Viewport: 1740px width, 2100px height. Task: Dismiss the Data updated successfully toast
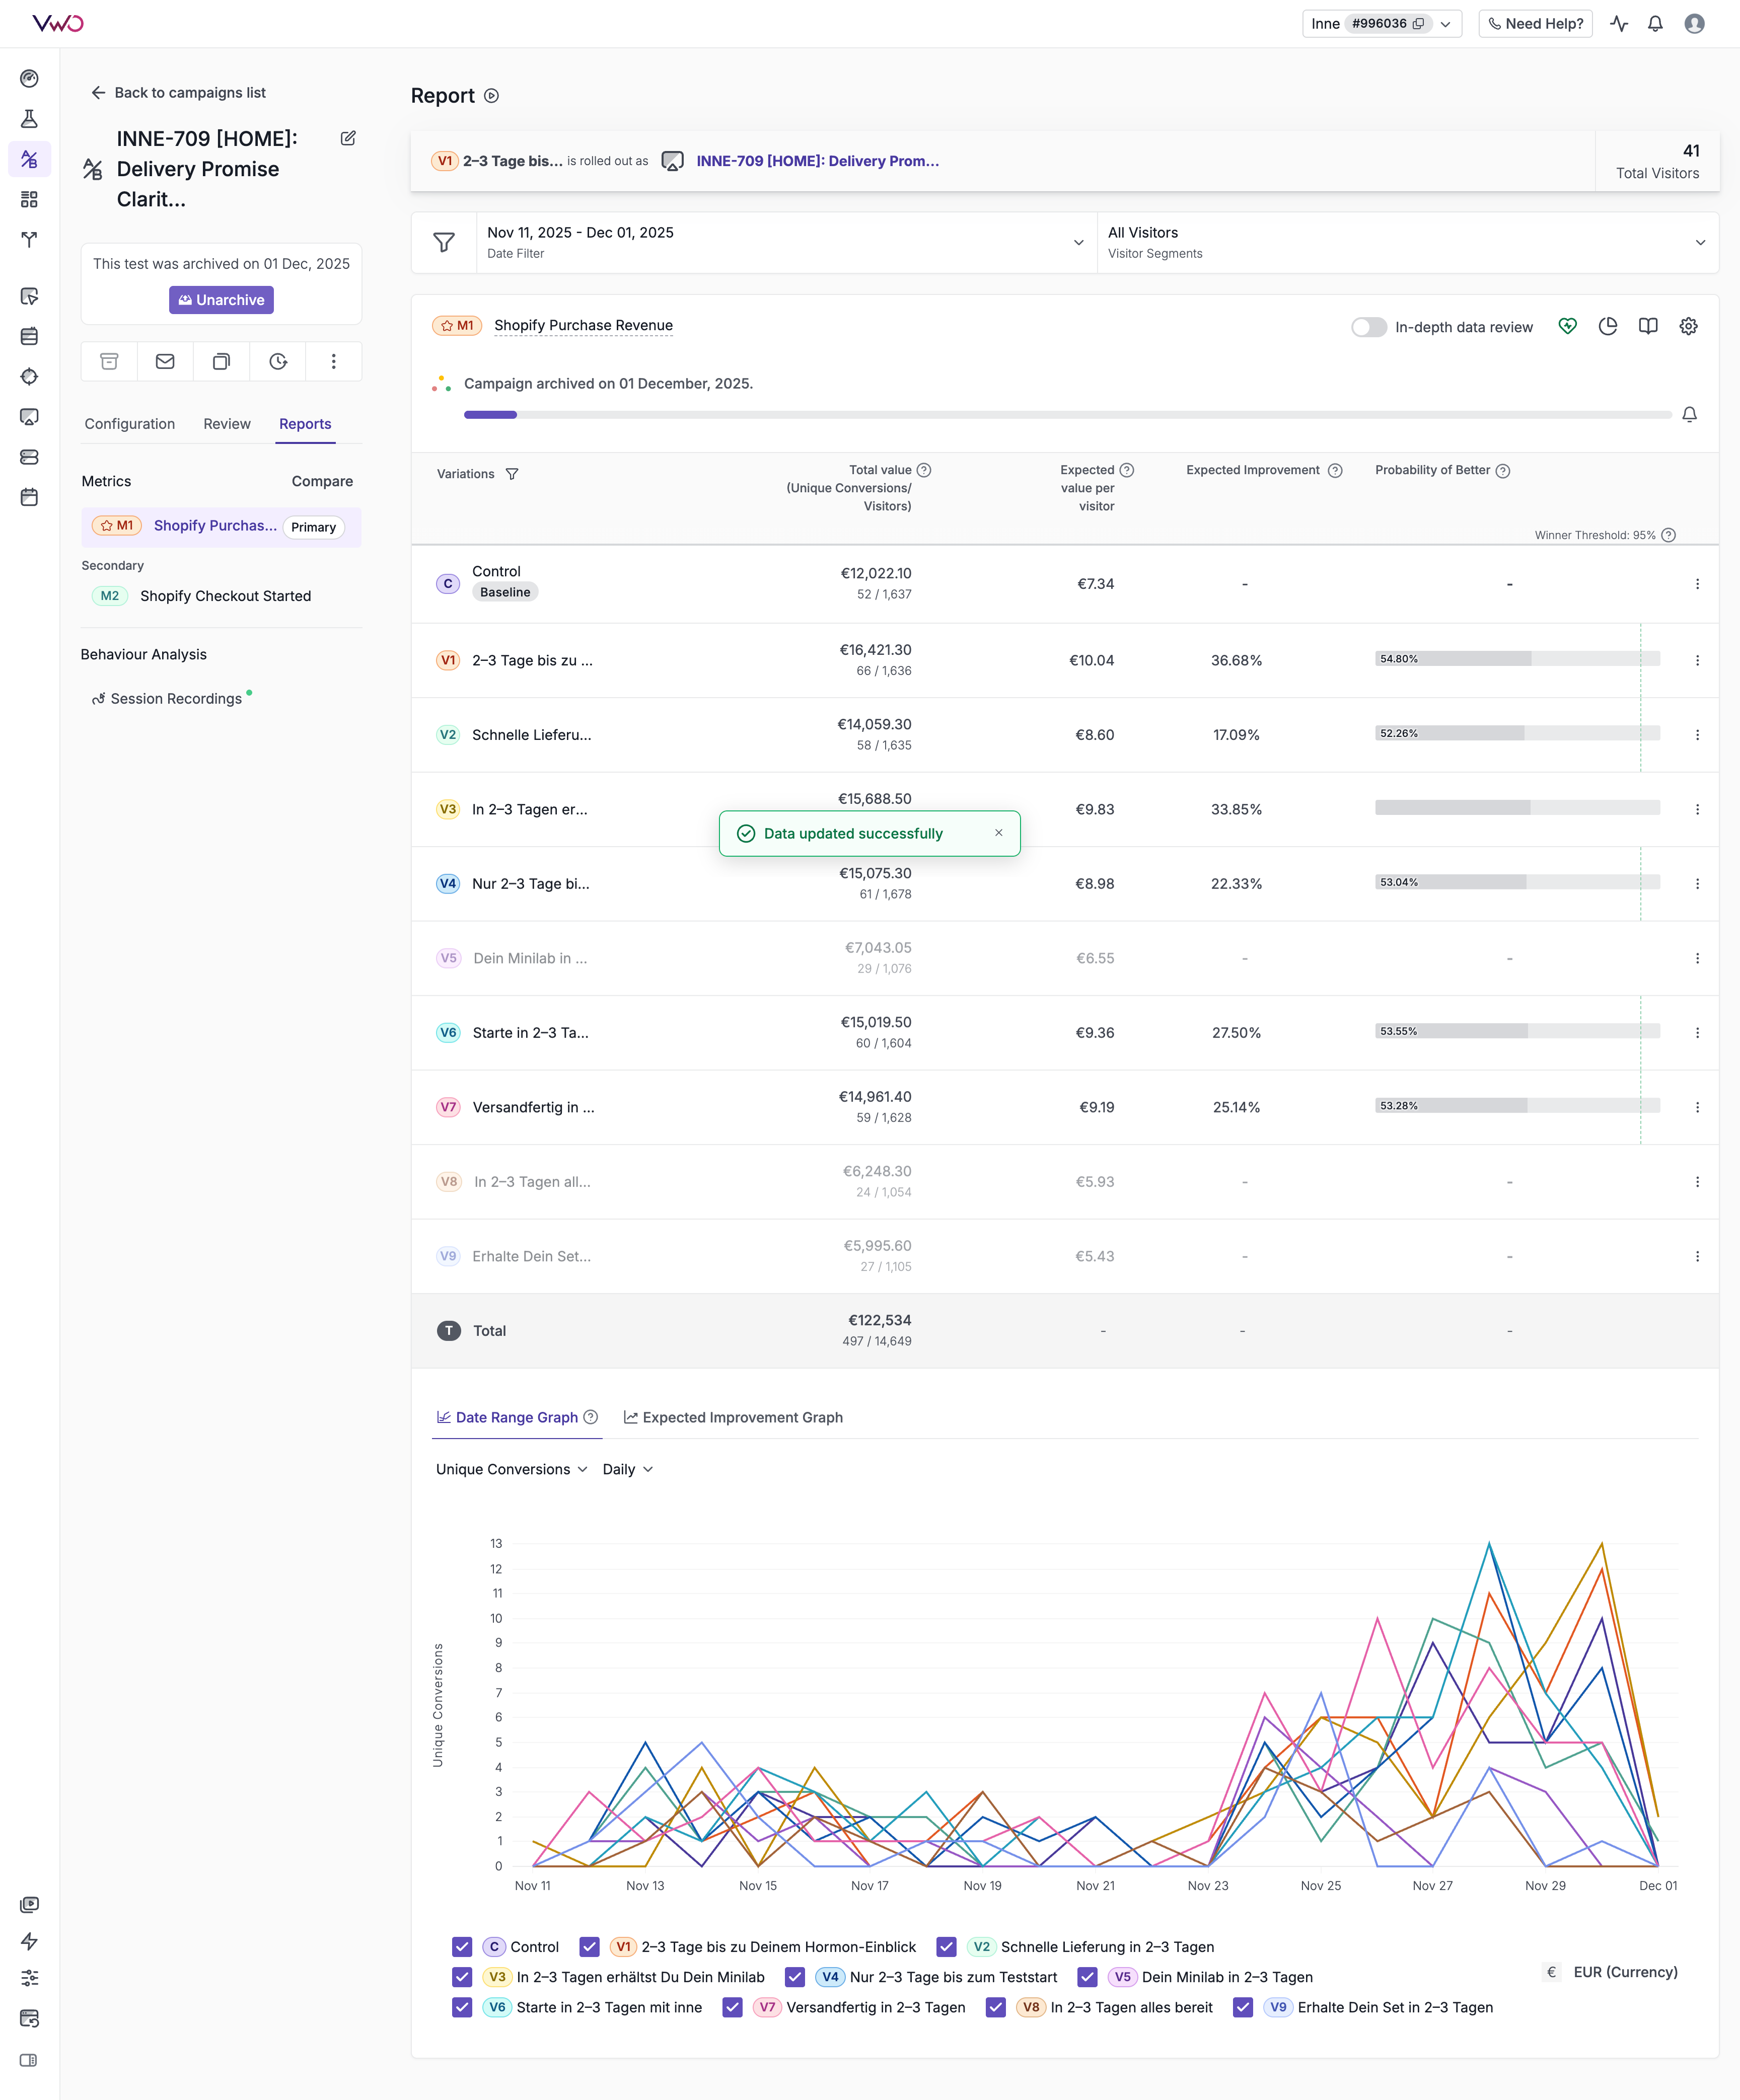click(998, 832)
